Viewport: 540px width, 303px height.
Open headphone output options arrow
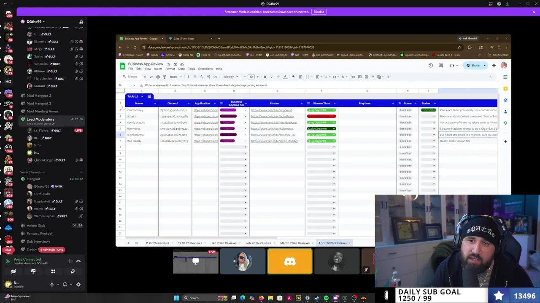[x=70, y=284]
